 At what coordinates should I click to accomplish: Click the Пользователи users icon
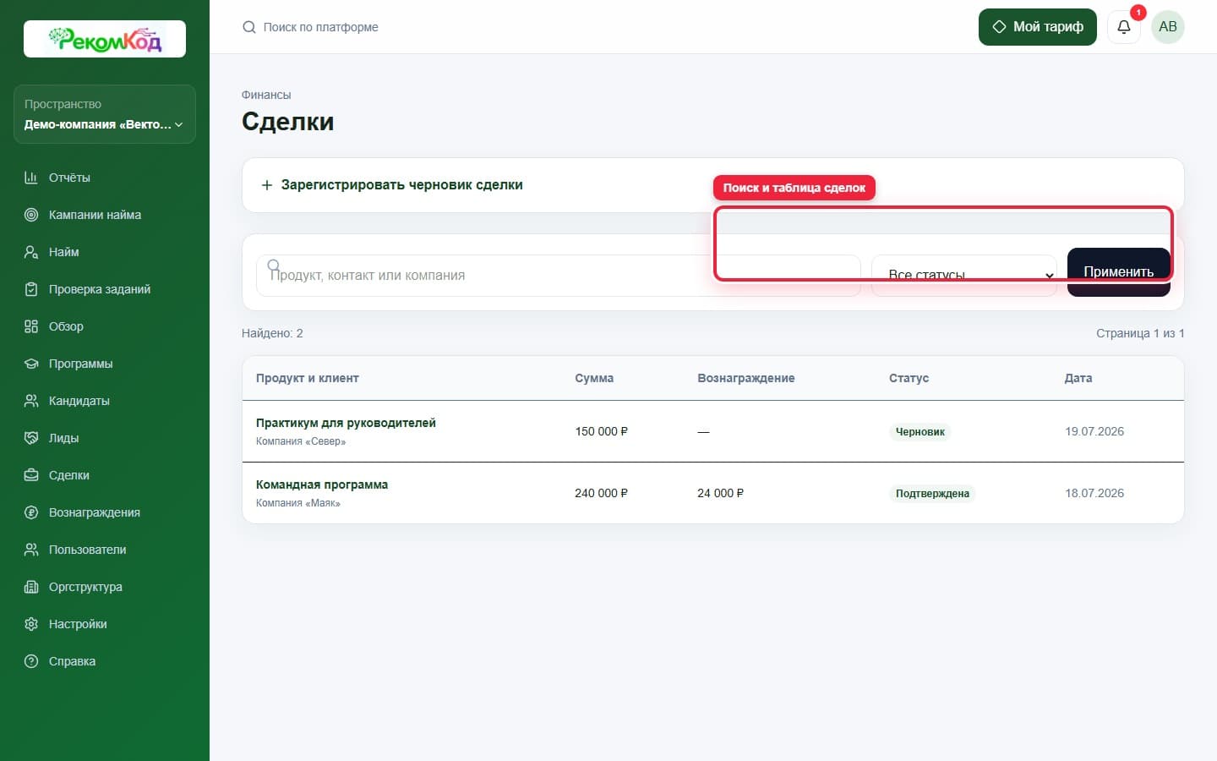coord(31,550)
